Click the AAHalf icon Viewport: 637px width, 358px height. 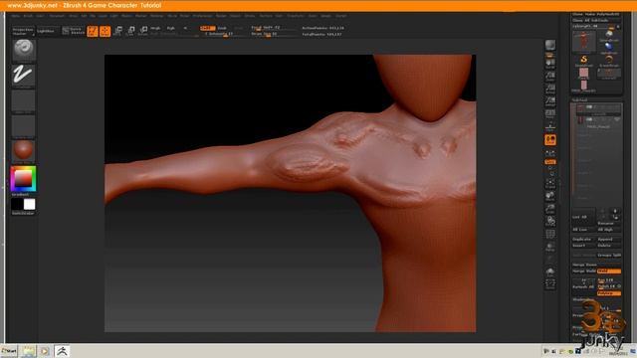(x=550, y=101)
